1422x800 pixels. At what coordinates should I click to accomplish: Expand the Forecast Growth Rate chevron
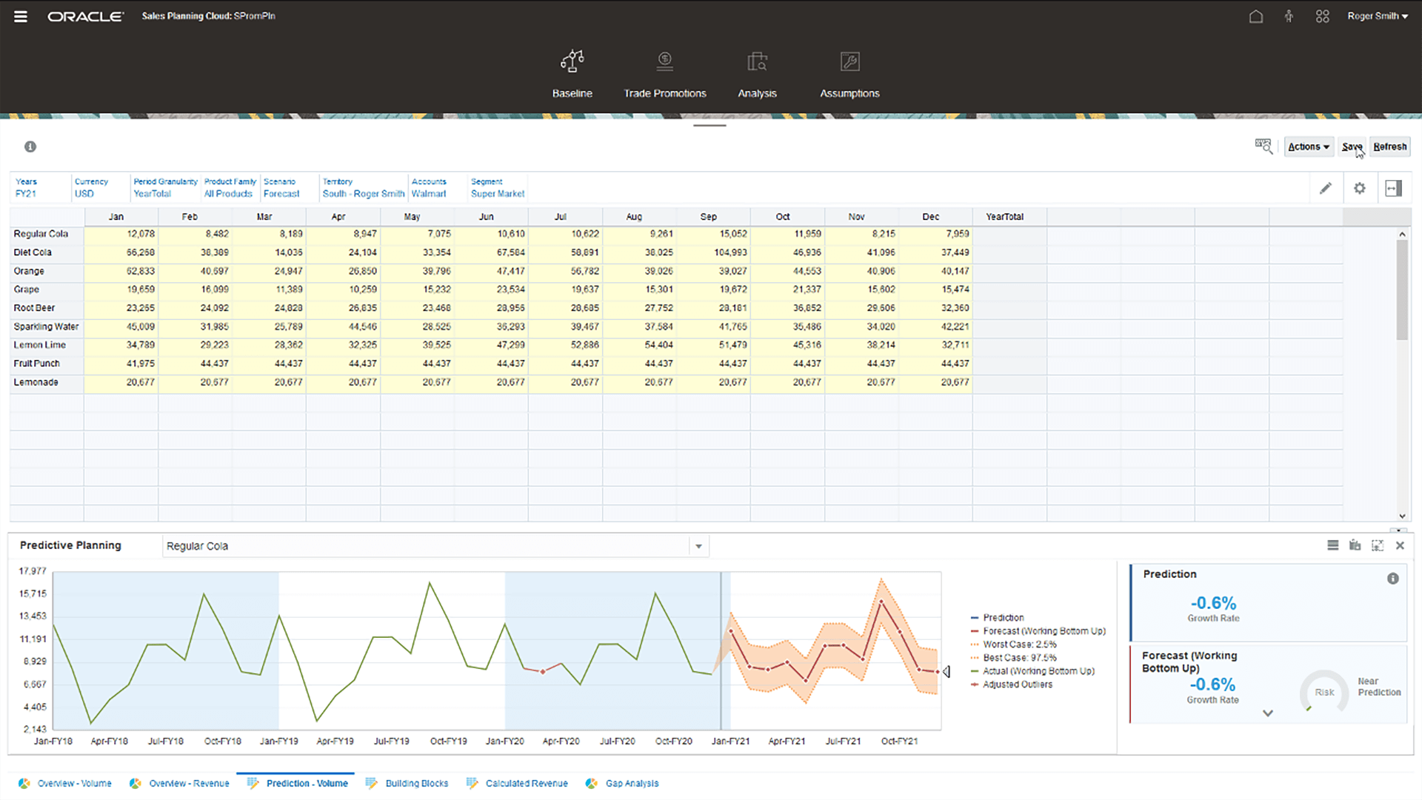click(1268, 713)
